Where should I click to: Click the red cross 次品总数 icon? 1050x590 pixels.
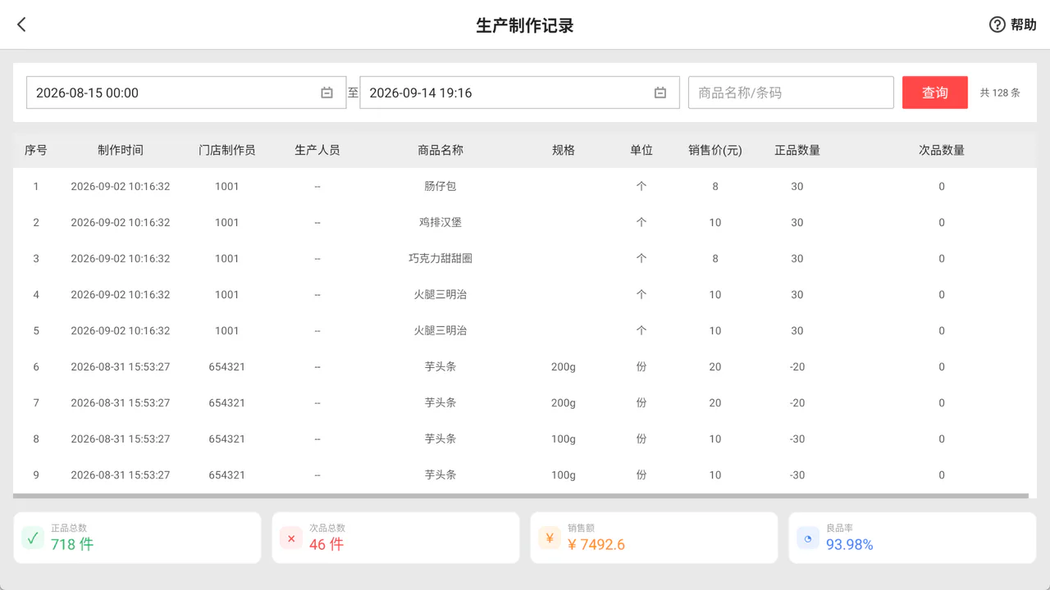pos(291,538)
